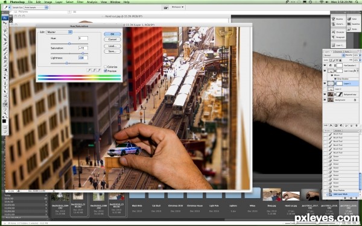Click the Add layer style fx icon
Viewport: 362px width, 226px height.
(x=331, y=125)
